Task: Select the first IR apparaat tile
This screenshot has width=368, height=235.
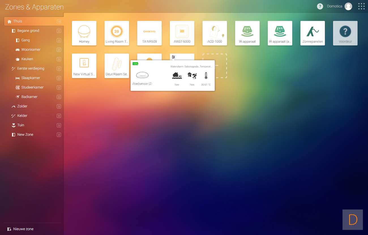Action: (x=247, y=33)
